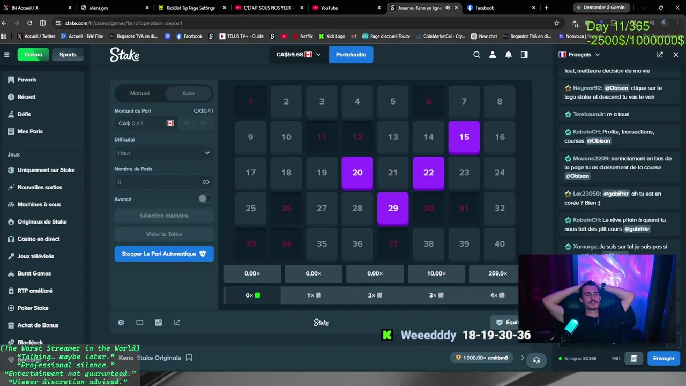This screenshot has height=386, width=686.
Task: Deselect Keno number 20
Action: [357, 173]
